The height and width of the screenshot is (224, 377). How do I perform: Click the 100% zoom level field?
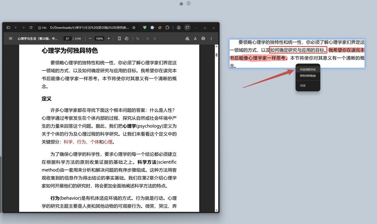point(99,38)
